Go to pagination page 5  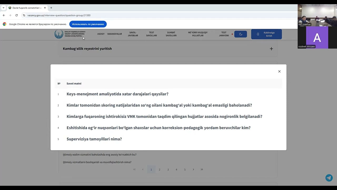click(x=185, y=169)
